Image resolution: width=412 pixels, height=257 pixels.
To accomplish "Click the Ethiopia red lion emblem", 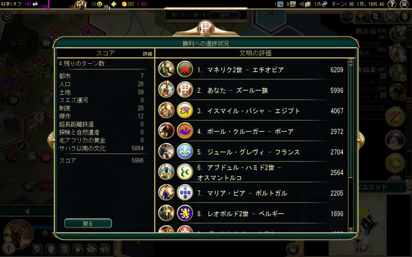I will point(185,69).
